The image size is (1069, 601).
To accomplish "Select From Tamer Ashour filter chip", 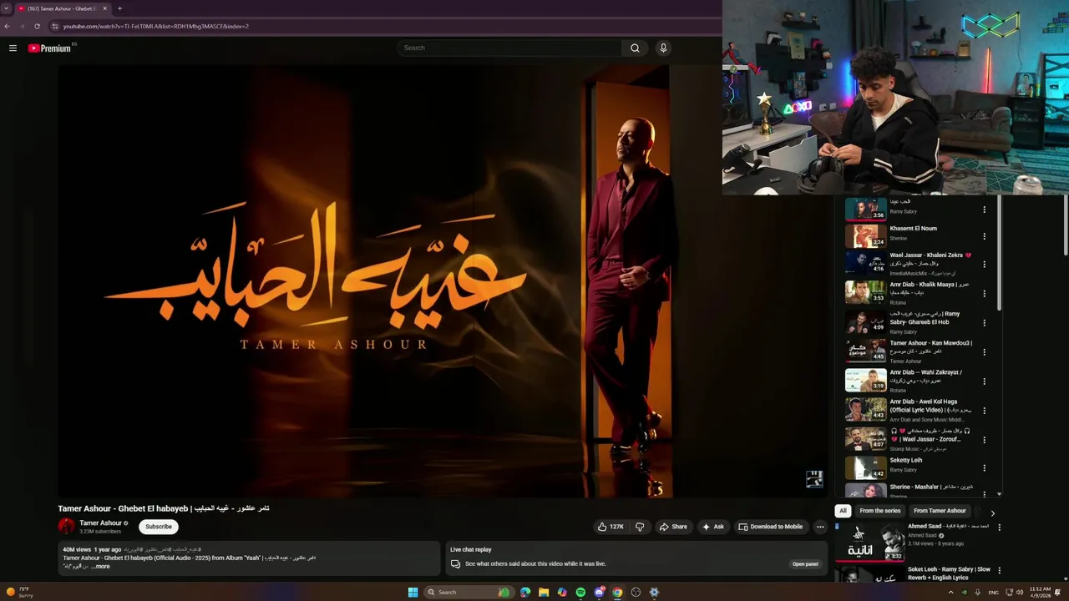I will [940, 511].
